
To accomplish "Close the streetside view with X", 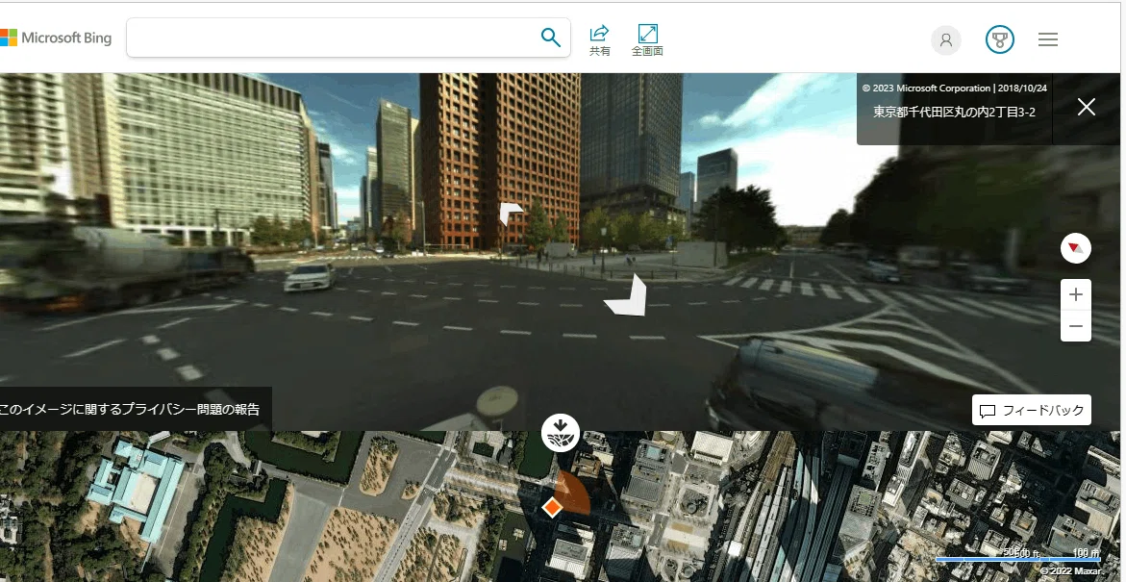I will pos(1086,107).
